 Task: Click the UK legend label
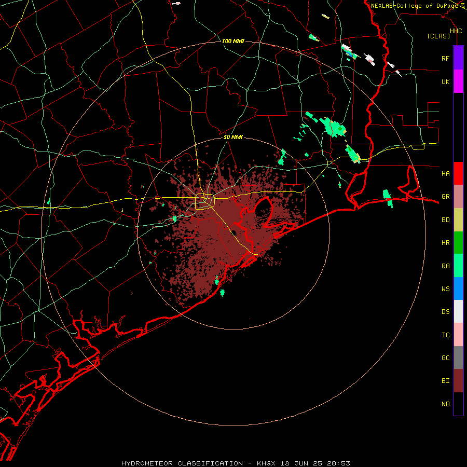pyautogui.click(x=446, y=81)
